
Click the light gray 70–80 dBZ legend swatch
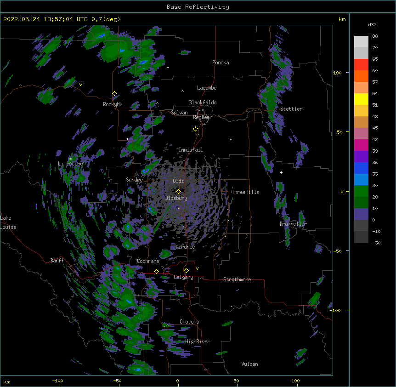pyautogui.click(x=361, y=41)
